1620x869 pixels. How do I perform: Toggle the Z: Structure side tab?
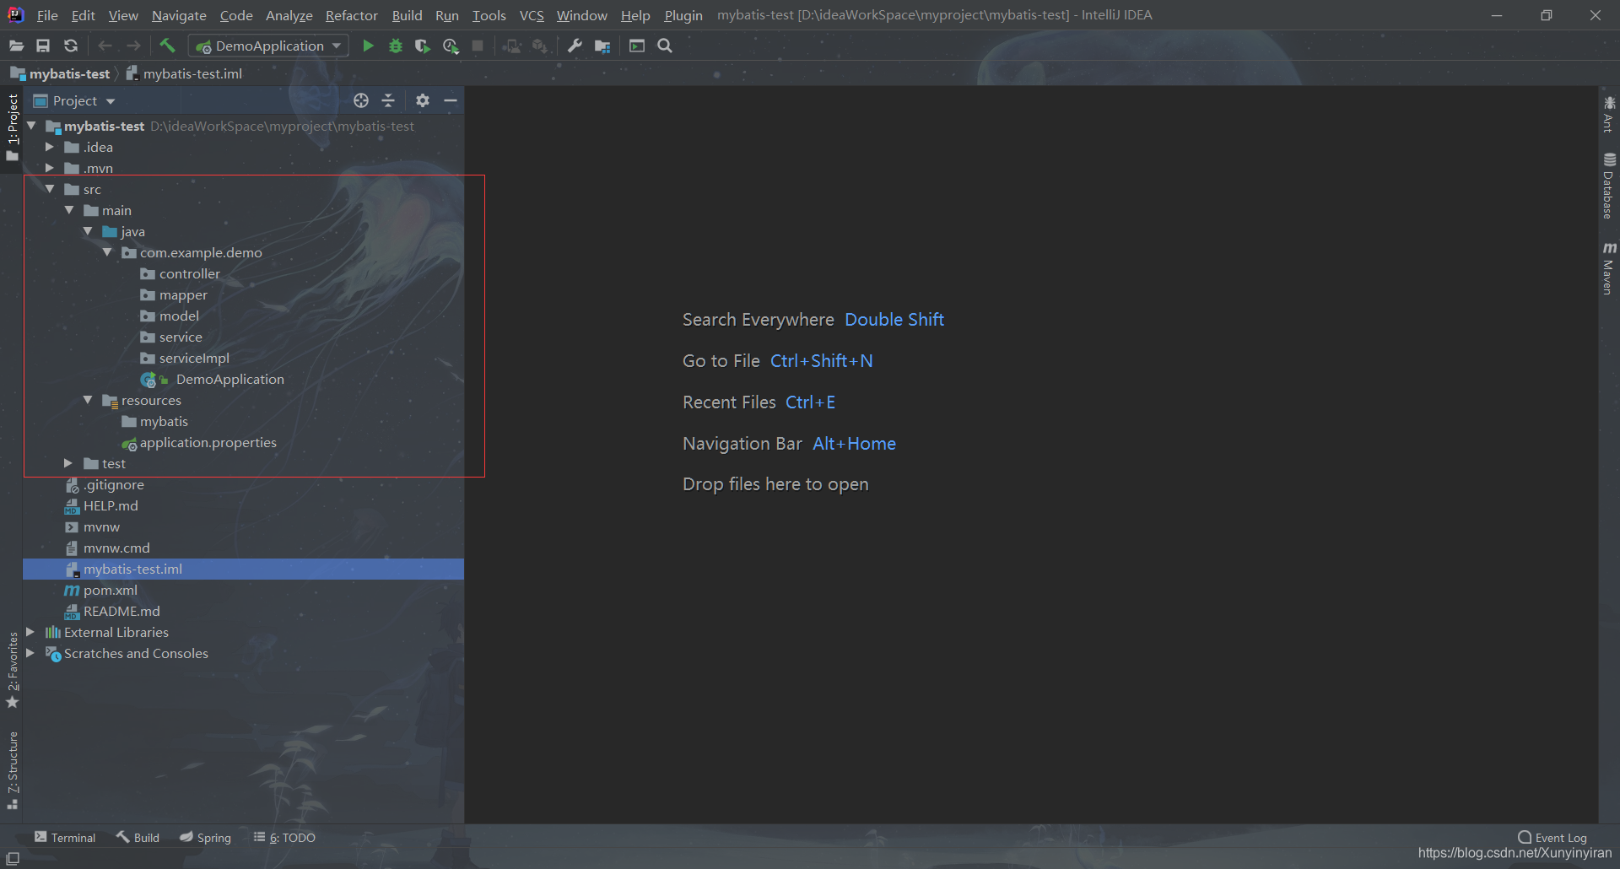[x=12, y=770]
